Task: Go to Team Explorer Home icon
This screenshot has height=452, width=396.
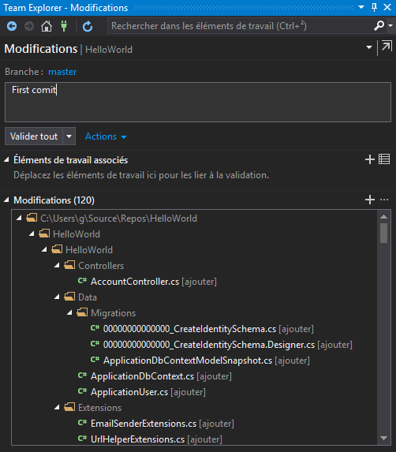Action: pyautogui.click(x=47, y=26)
